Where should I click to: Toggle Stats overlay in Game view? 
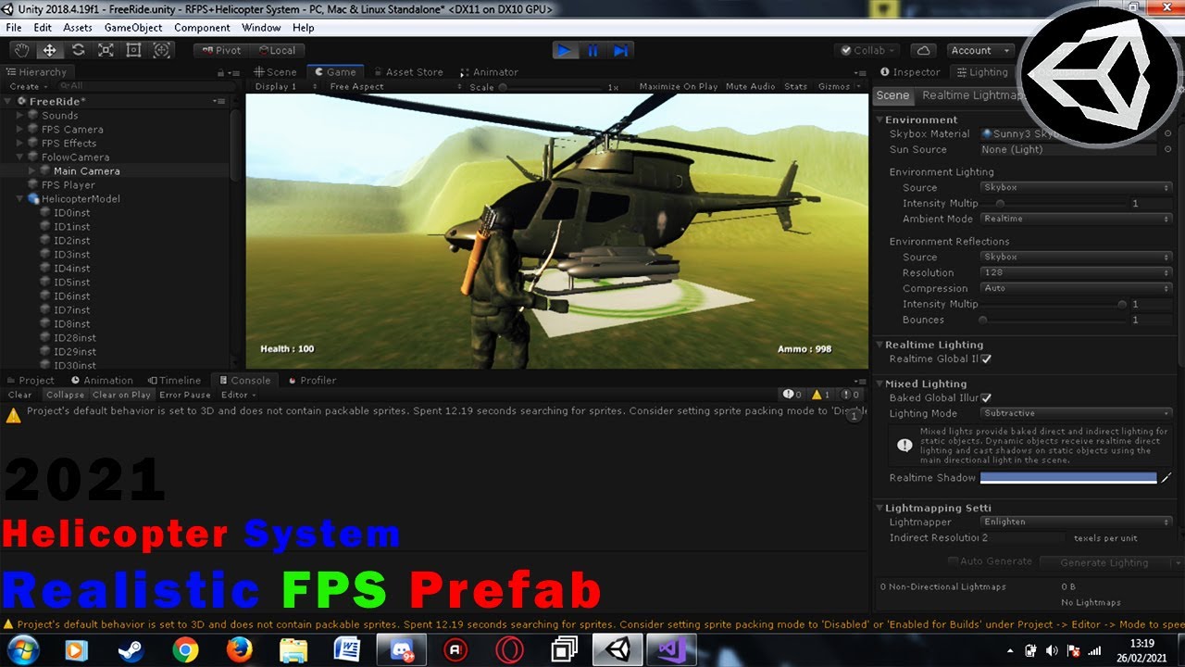795,86
